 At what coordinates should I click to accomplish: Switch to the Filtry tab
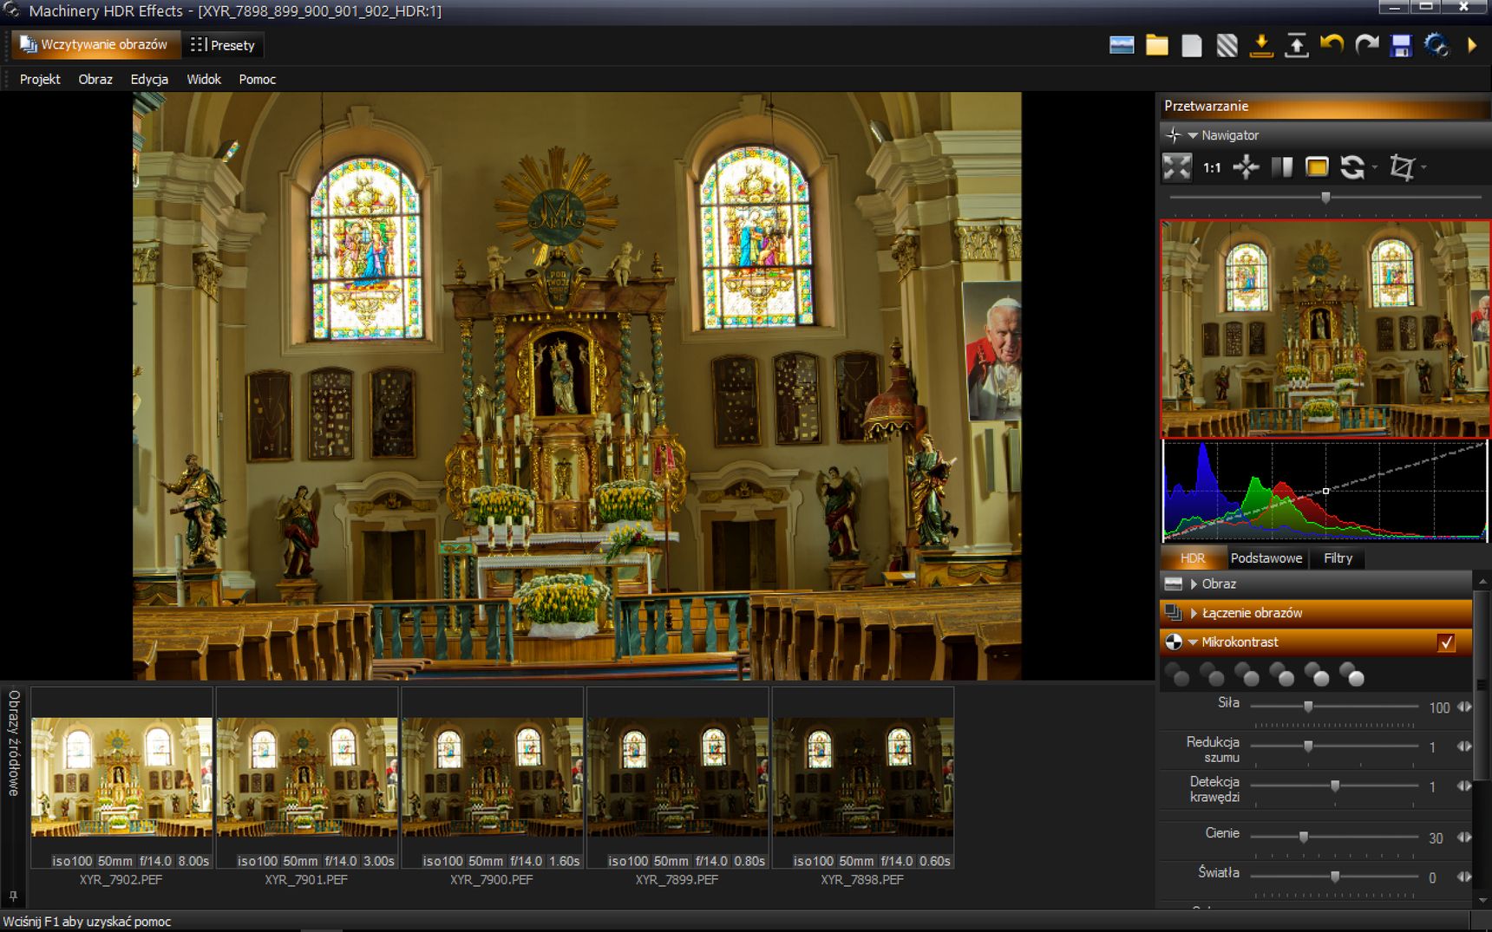[x=1338, y=558]
